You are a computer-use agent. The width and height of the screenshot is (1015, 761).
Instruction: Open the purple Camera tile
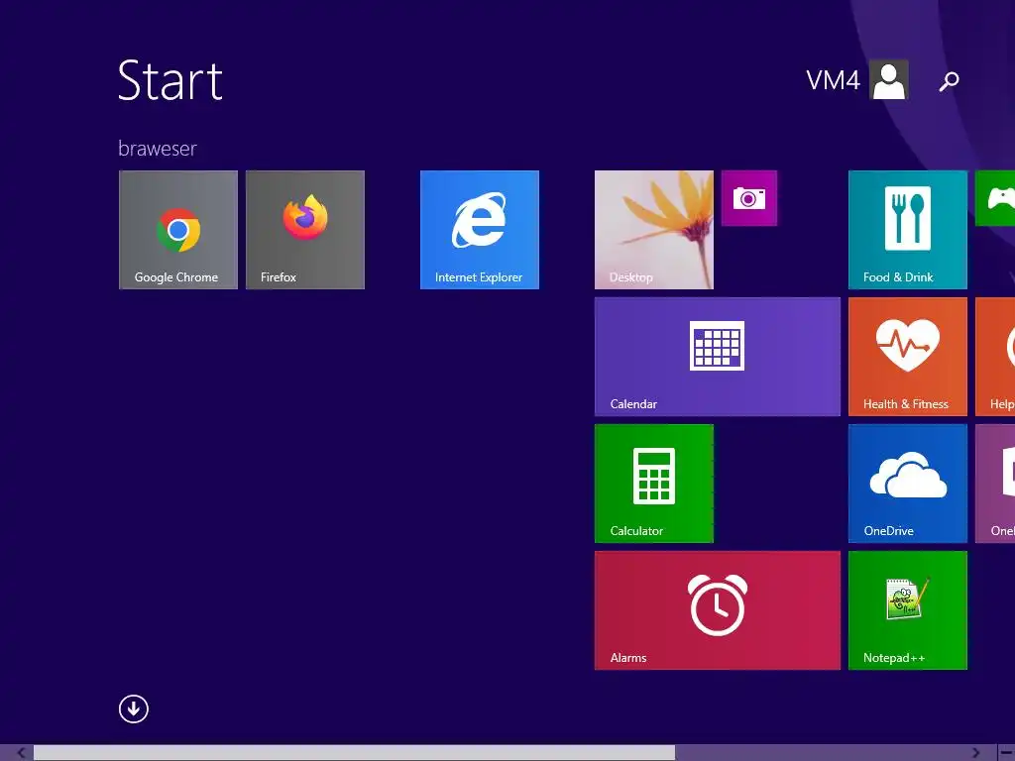click(749, 198)
